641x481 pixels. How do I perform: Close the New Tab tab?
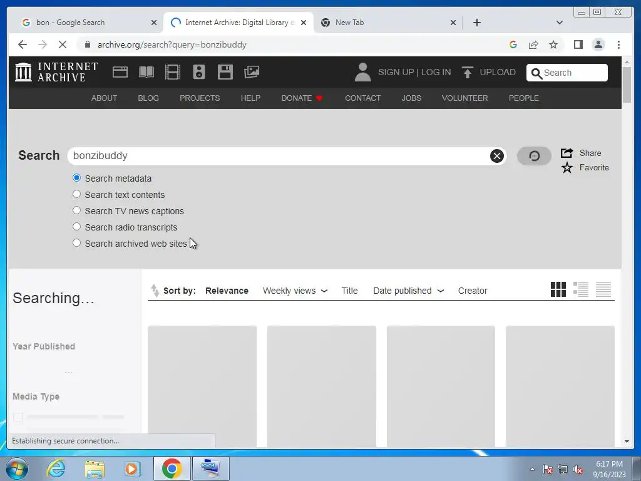453,23
